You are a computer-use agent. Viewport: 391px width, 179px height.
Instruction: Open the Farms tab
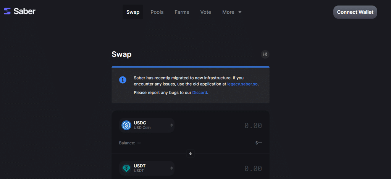pyautogui.click(x=182, y=12)
